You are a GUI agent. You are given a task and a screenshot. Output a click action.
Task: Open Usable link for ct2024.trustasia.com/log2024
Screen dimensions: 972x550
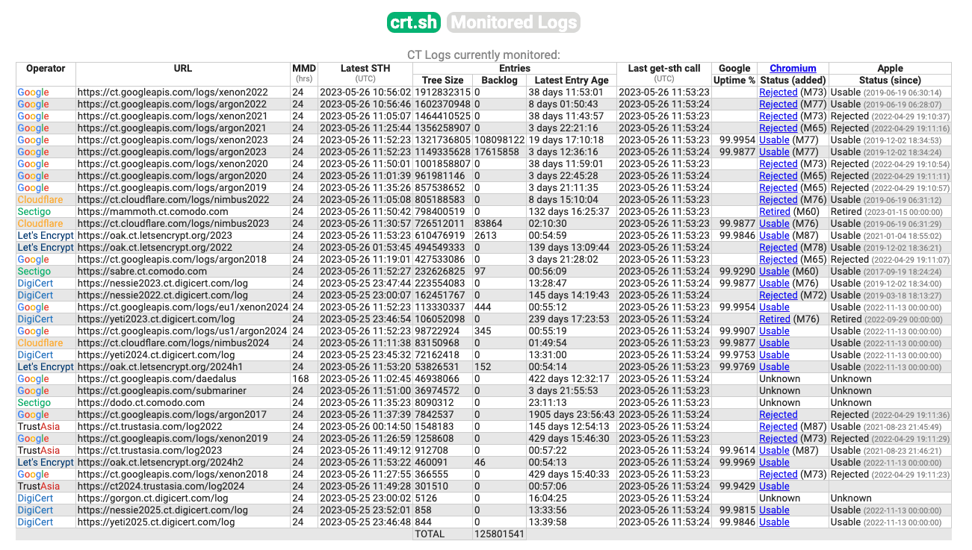774,486
